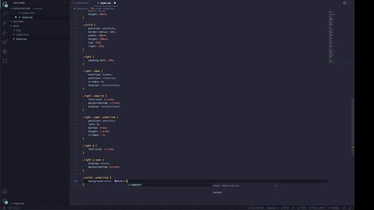Viewport: 374px width, 210px height.
Task: Select the #a8baff Emmet suggestion item
Action: pyautogui.click(x=170, y=185)
